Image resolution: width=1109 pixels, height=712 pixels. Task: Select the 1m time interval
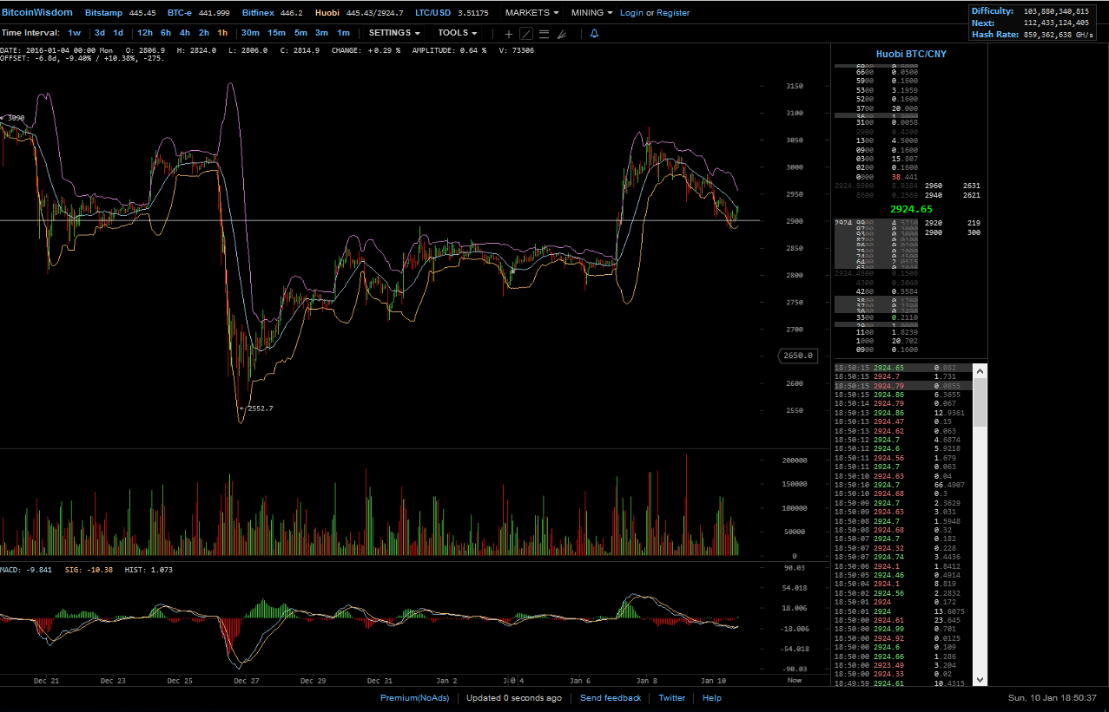344,33
